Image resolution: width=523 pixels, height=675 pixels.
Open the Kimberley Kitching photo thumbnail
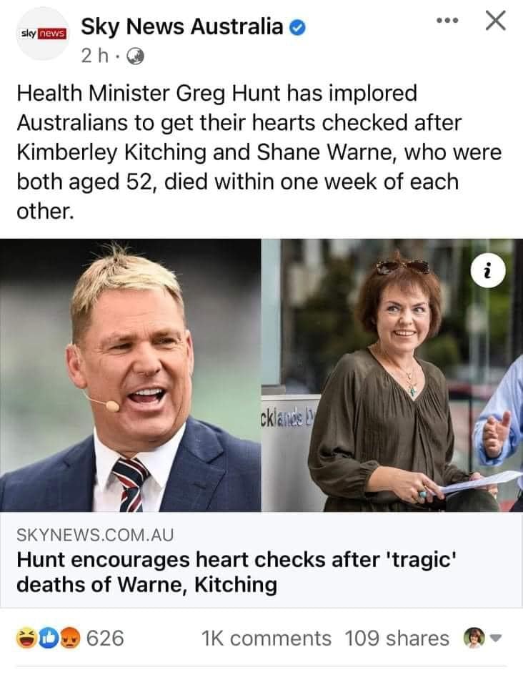392,375
